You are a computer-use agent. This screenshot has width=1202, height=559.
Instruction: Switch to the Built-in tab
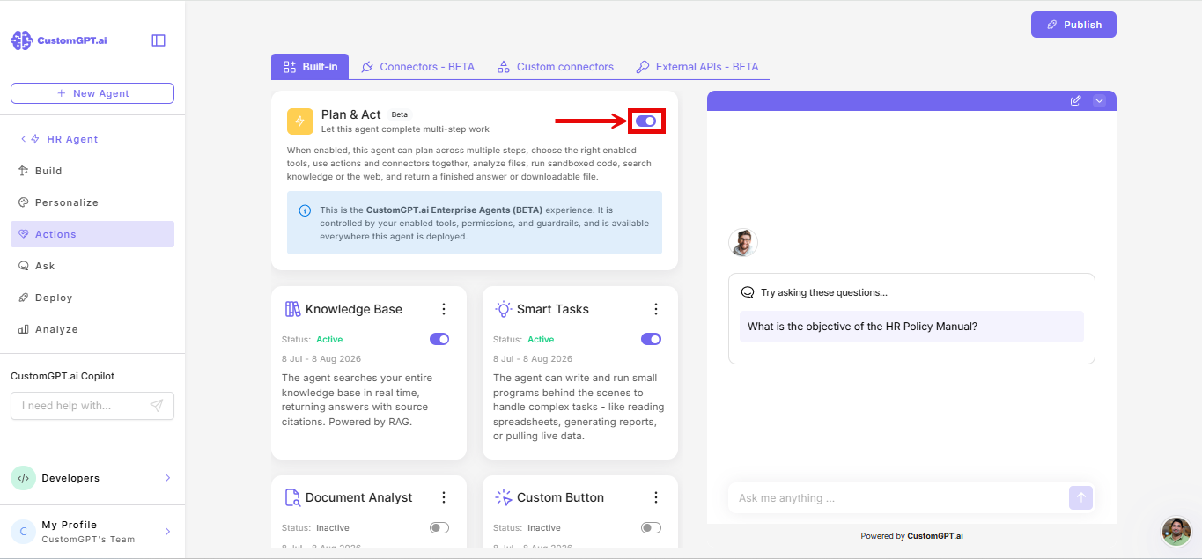pos(310,67)
